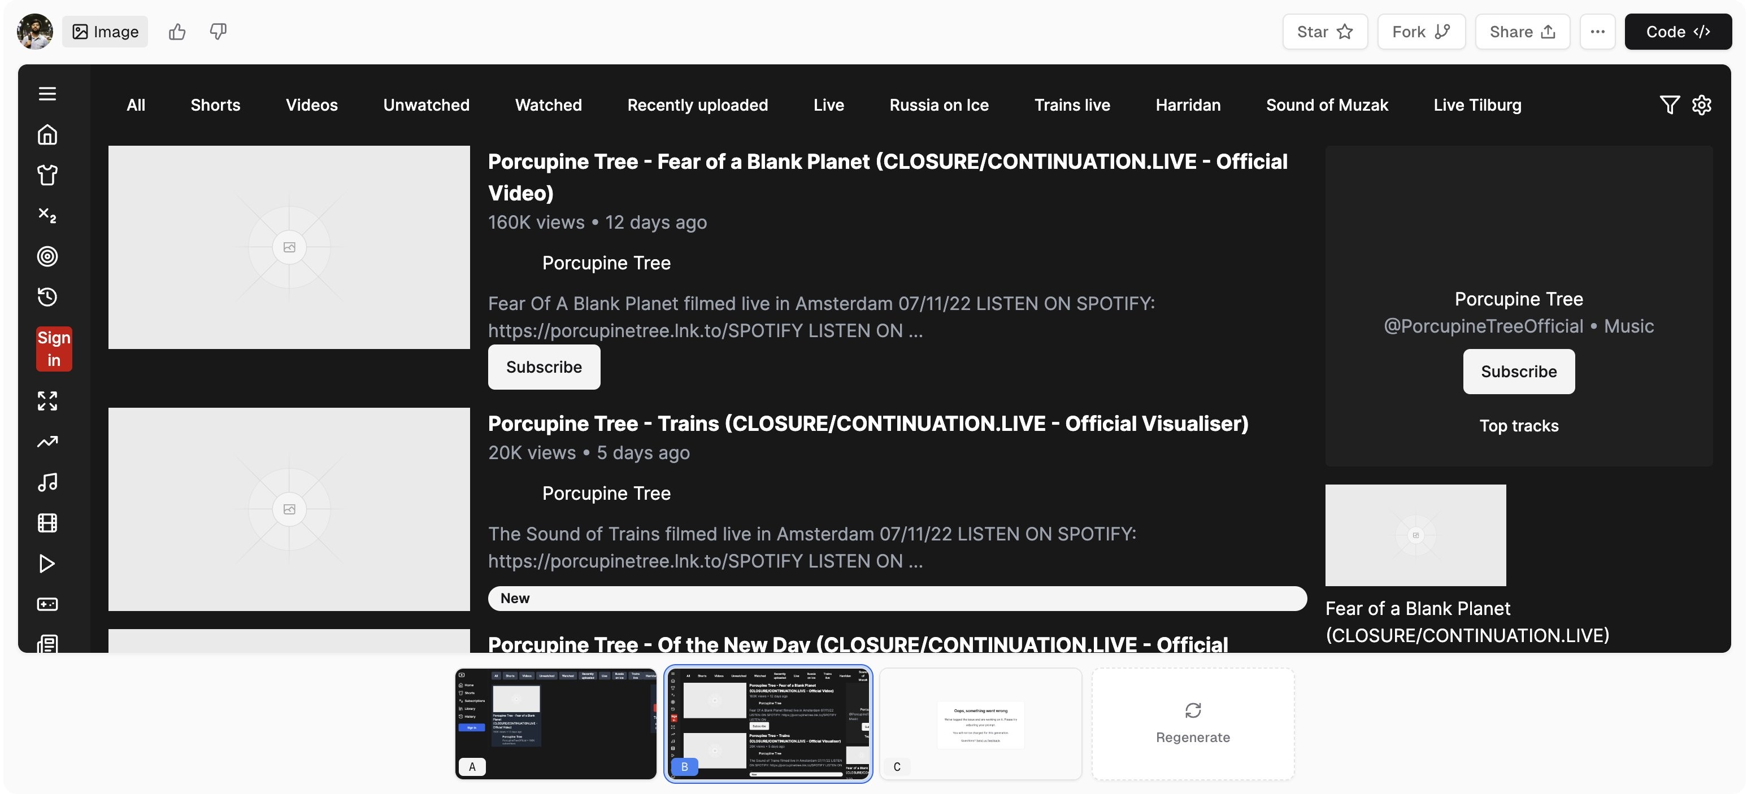The height and width of the screenshot is (794, 1747).
Task: Select the Recently uploaded filter tab
Action: [x=697, y=104]
